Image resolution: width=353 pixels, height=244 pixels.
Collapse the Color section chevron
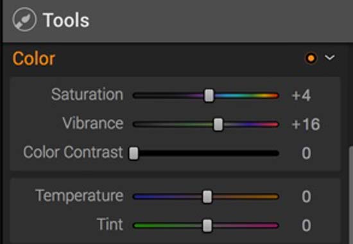(x=330, y=58)
